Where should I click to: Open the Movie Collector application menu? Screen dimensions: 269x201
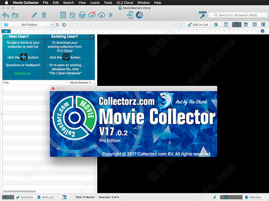(26, 3)
